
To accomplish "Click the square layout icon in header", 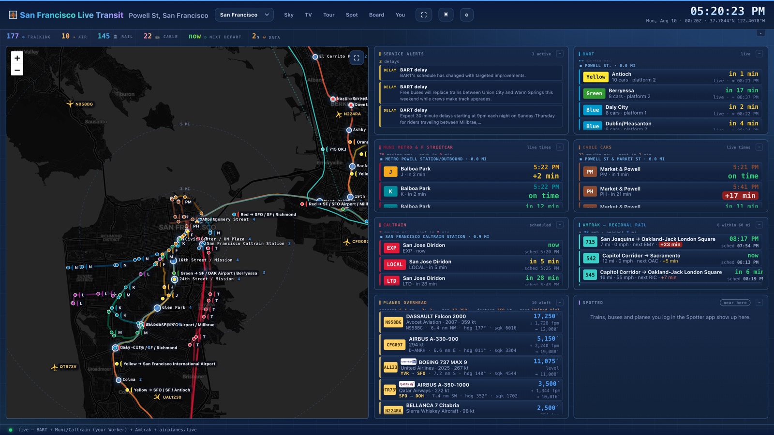I will (446, 15).
